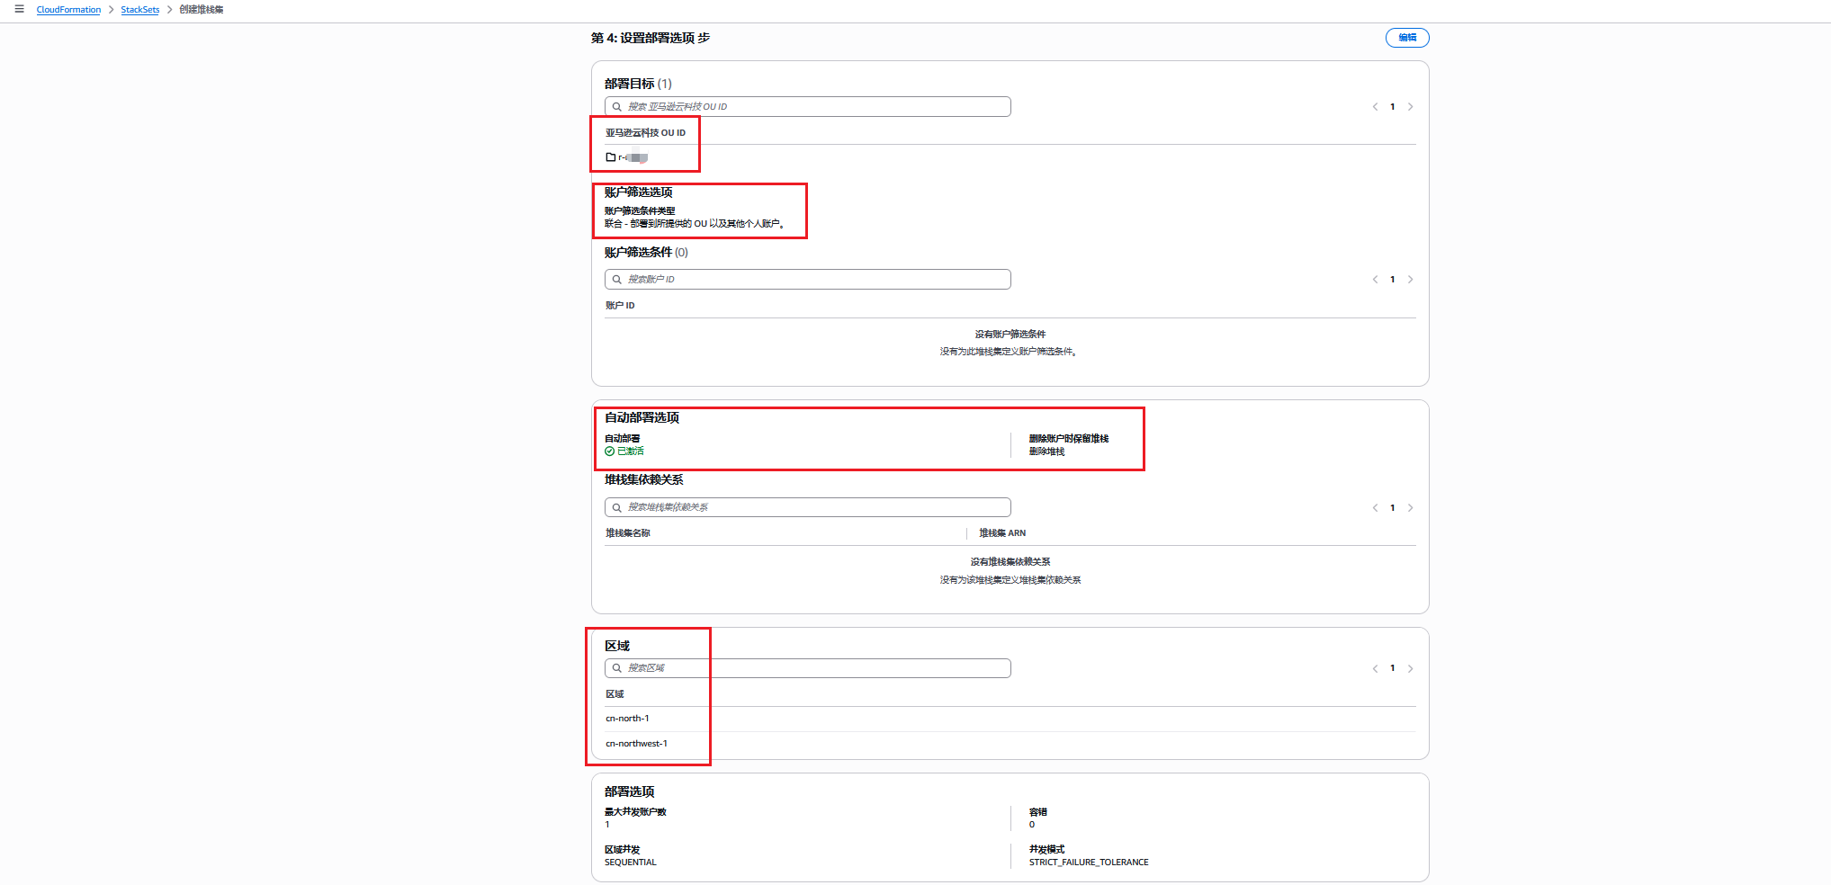Select the cn-north-1 region entry

tap(627, 718)
